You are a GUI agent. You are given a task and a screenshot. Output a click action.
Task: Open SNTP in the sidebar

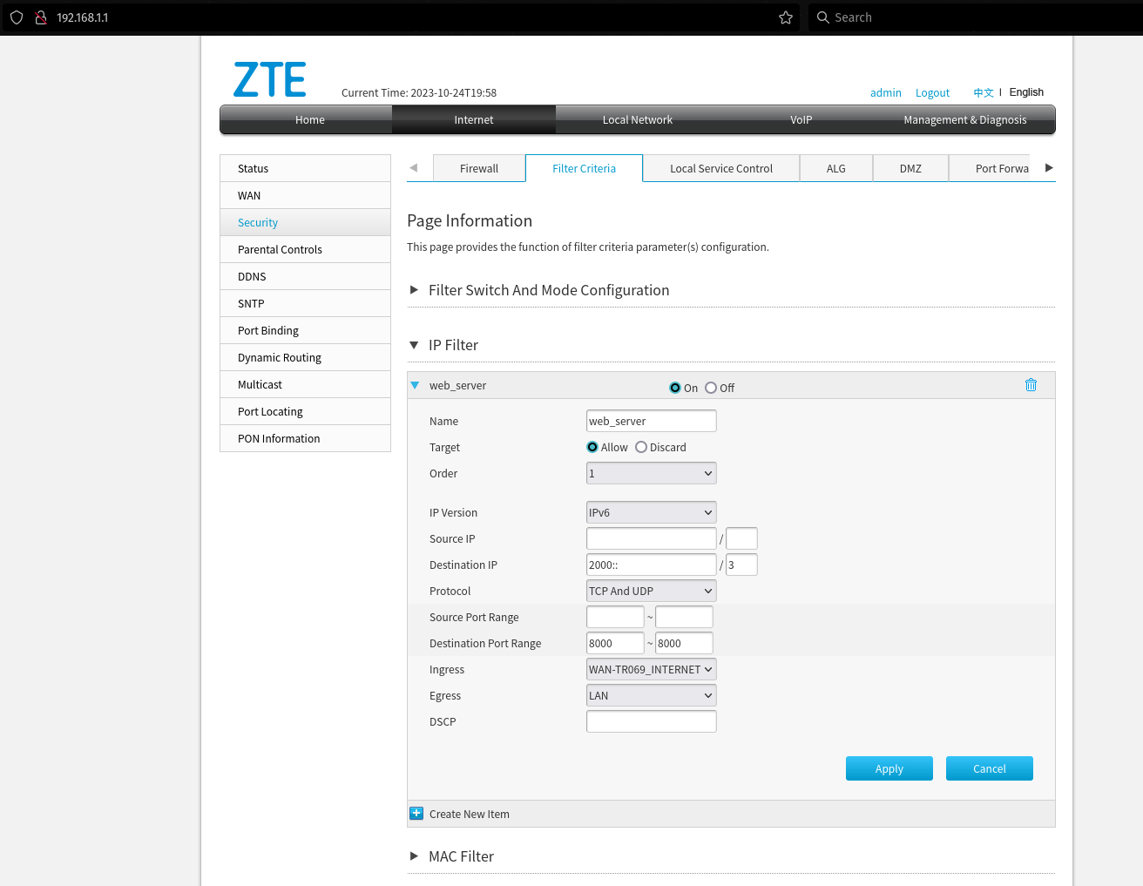(305, 303)
